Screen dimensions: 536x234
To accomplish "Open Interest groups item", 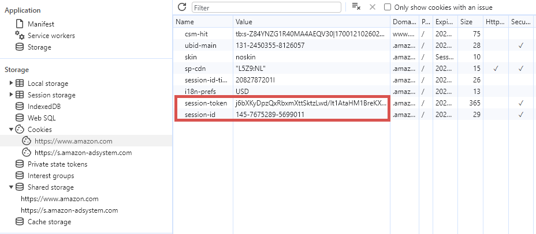I will pyautogui.click(x=50, y=176).
